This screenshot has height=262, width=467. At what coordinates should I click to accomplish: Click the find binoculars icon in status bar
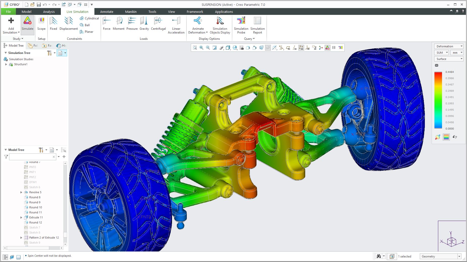pyautogui.click(x=379, y=256)
